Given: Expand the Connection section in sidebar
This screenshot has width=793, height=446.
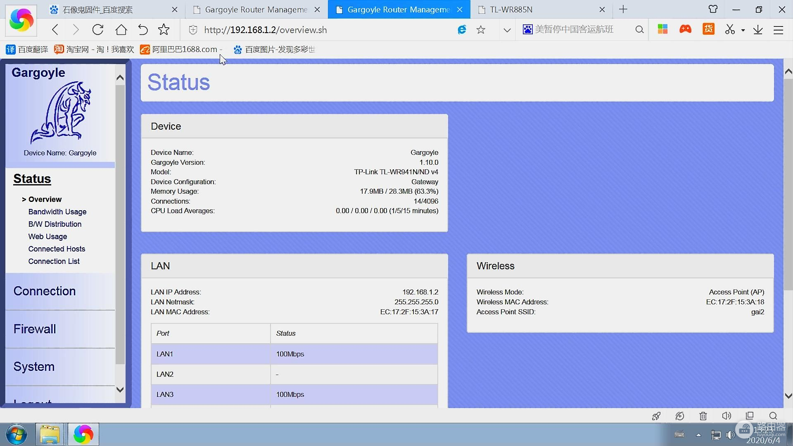Looking at the screenshot, I should tap(60, 291).
